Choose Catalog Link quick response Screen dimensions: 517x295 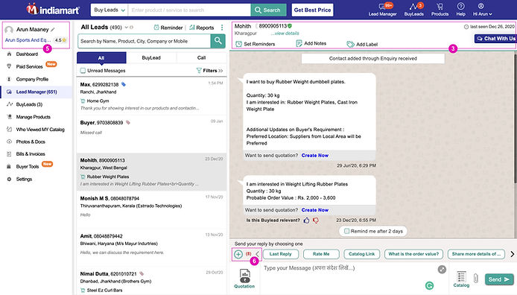362,254
